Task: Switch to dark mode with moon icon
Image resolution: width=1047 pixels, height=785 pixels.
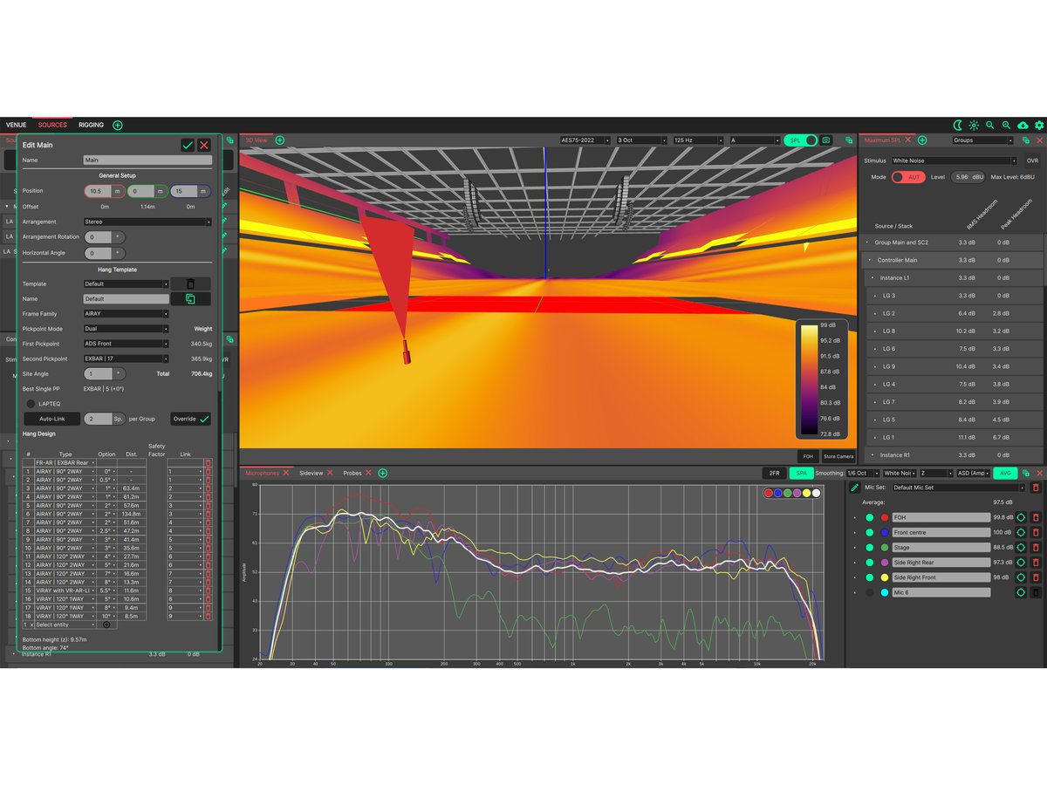Action: 957,126
